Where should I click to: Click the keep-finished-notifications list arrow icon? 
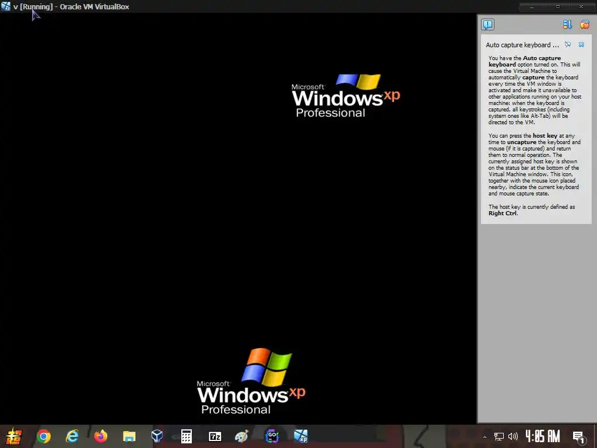(567, 24)
